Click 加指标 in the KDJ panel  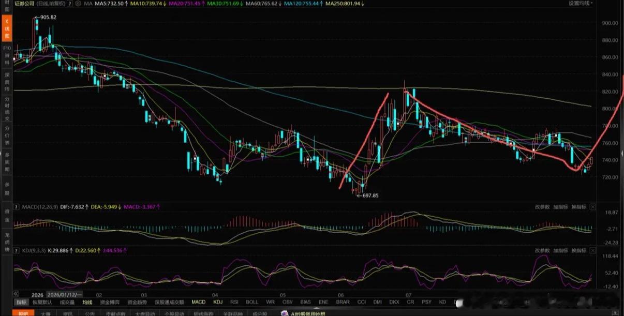560,250
